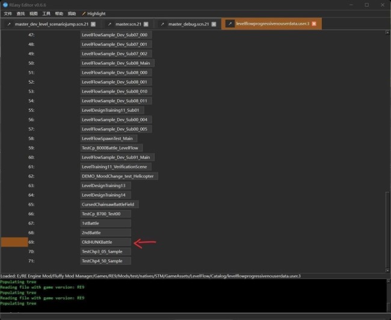Click the arrow icon on the levelflowprogressivenouserdata tab
Image resolution: width=391 pixels, height=320 pixels.
point(230,23)
